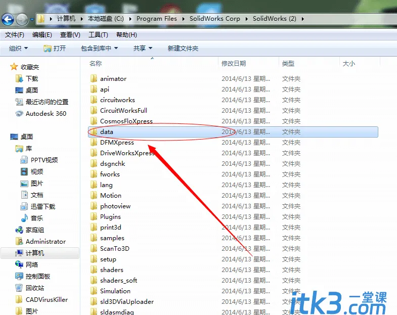
Task: Open the 编辑(E) menu
Action: [x=42, y=35]
